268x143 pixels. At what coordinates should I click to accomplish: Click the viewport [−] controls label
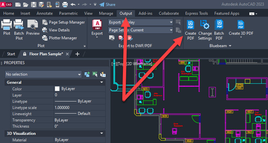tap(114, 64)
